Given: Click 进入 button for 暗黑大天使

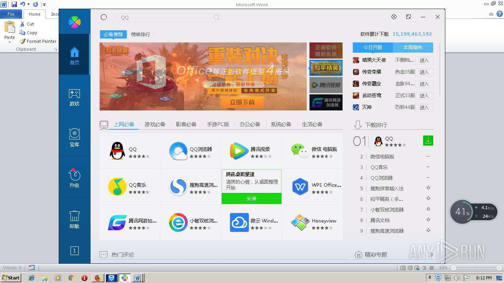Looking at the screenshot, I should coord(424,60).
